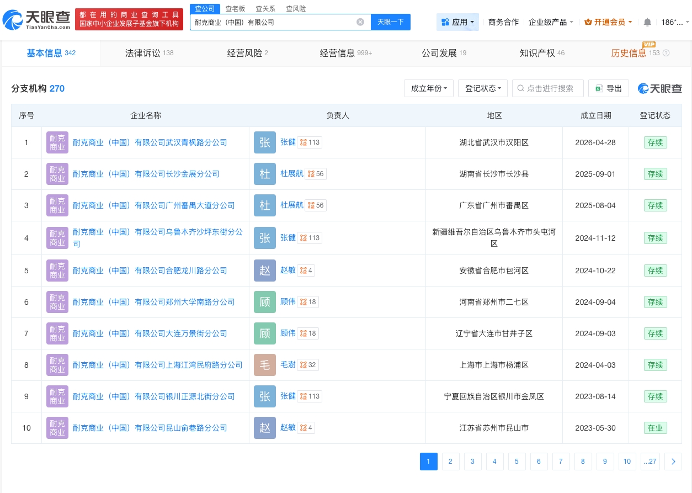Click the 耐克商业 logo in row 1
Screen dimensions: 692x493
click(x=57, y=142)
